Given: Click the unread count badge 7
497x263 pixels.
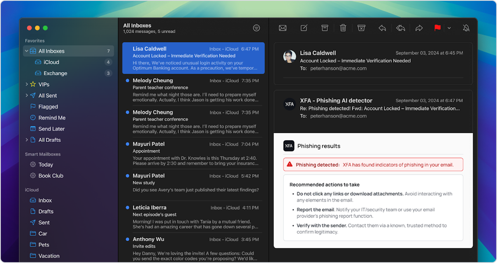Looking at the screenshot, I should coord(109,51).
